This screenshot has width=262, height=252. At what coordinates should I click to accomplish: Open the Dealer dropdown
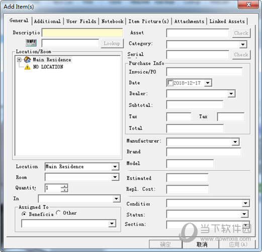[x=231, y=94]
